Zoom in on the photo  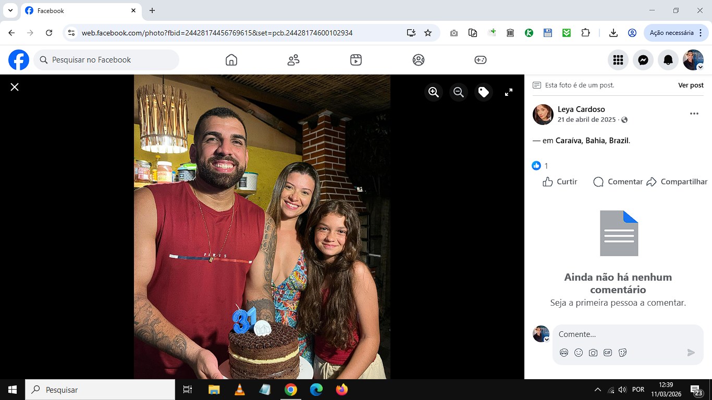pyautogui.click(x=433, y=92)
